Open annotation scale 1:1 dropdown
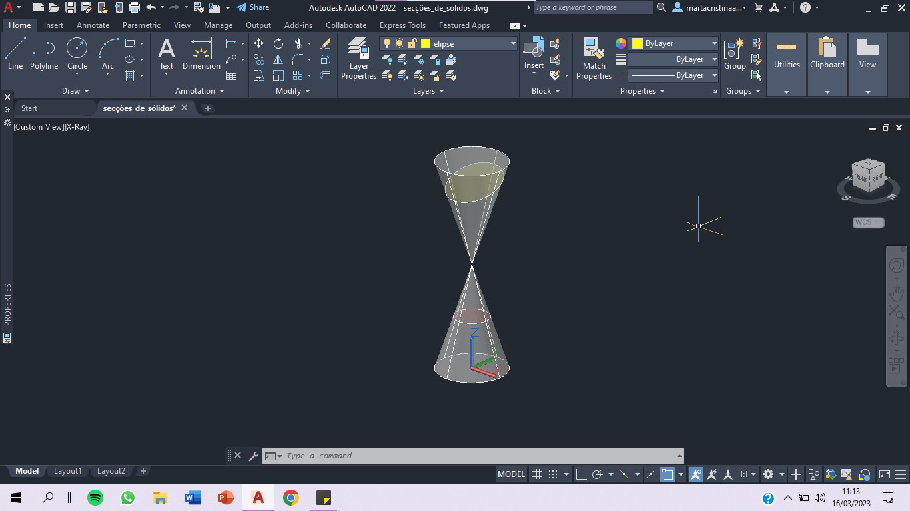This screenshot has width=910, height=511. (747, 474)
